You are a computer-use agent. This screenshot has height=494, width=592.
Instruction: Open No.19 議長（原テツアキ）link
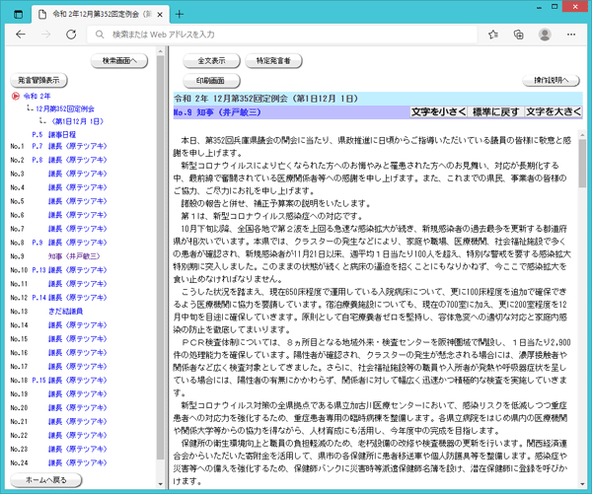(77, 394)
